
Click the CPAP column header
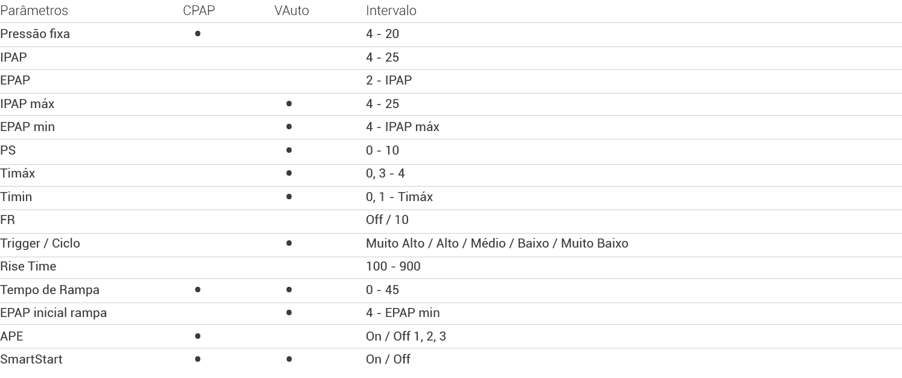199,11
